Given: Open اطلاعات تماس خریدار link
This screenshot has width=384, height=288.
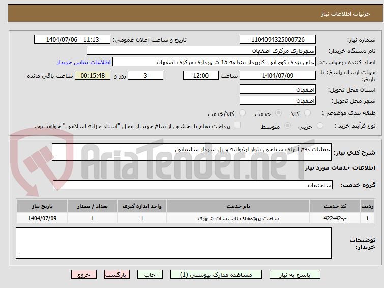Looking at the screenshot, I should pyautogui.click(x=84, y=62).
